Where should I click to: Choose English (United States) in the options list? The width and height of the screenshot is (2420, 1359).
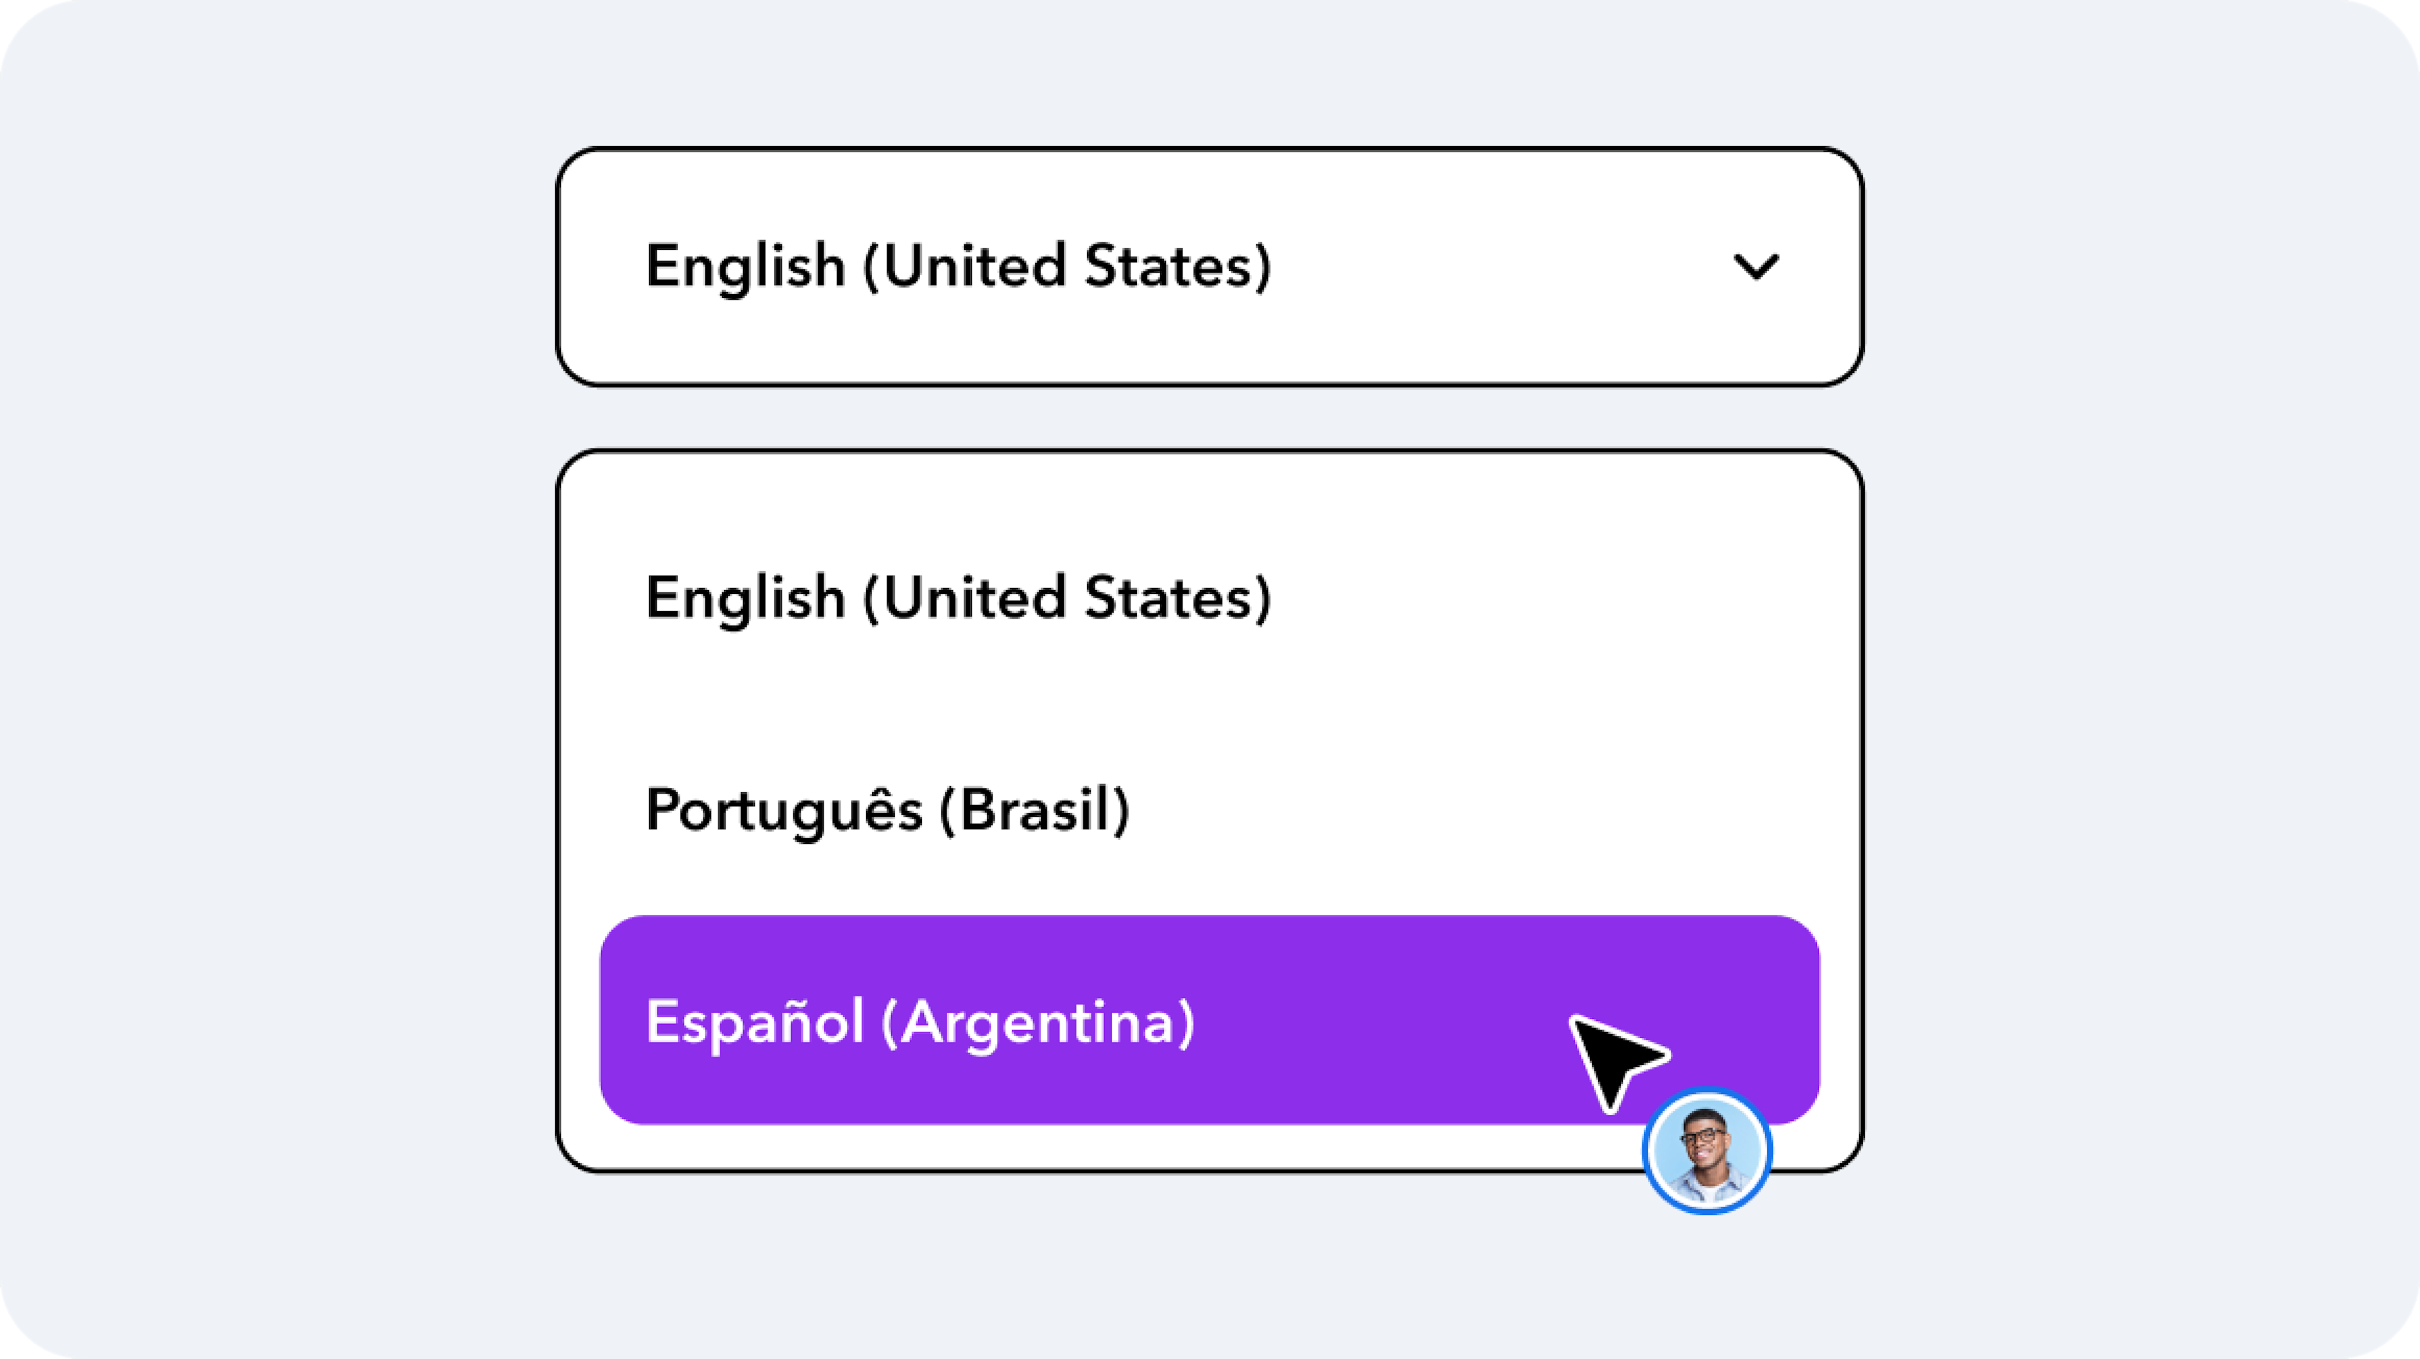pyautogui.click(x=1210, y=598)
